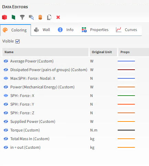Select the in + out (Custom) name
Screen dimensions: 149x166
pos(25,147)
